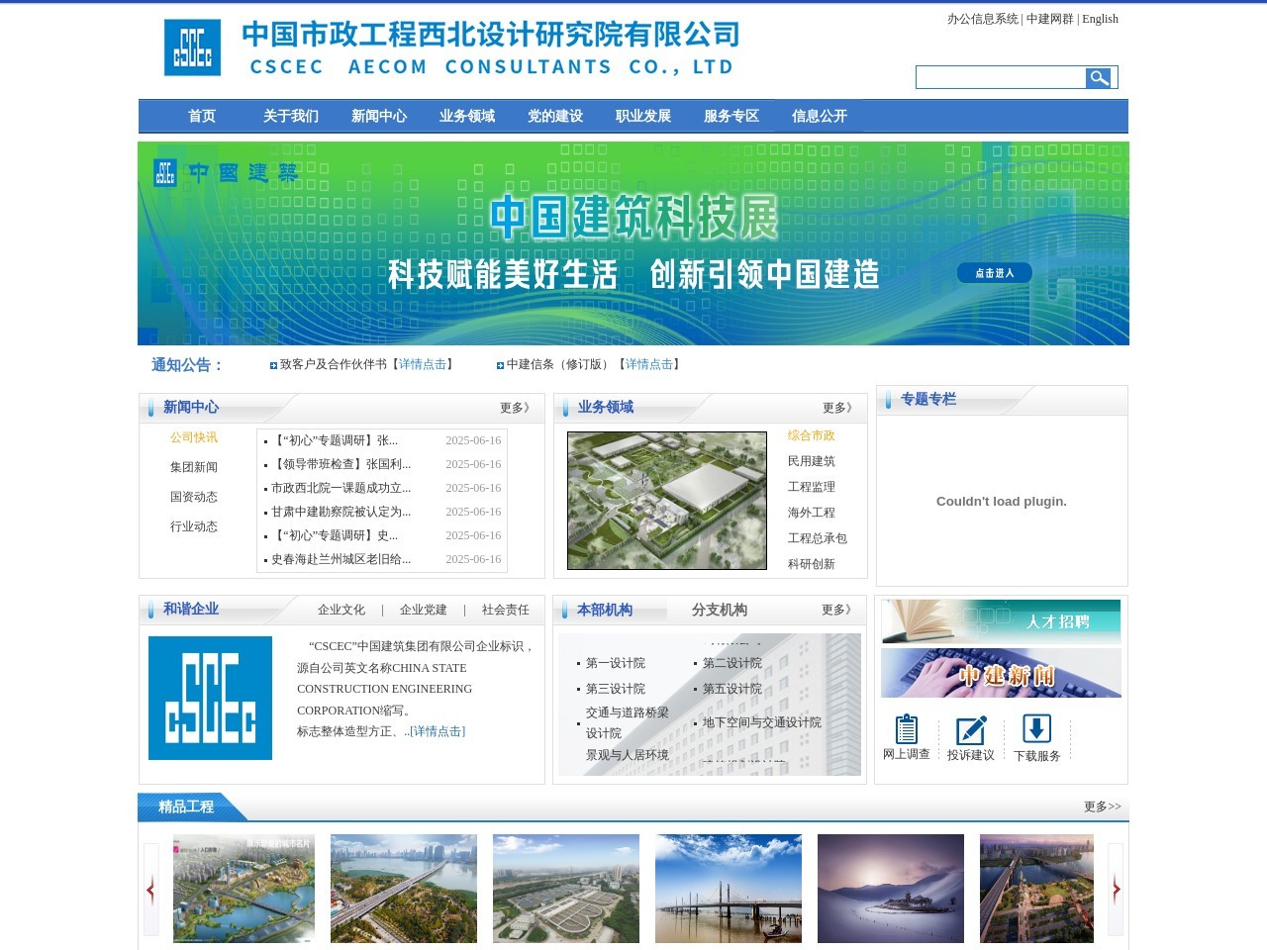Select the 工程监理 business category

coord(812,487)
